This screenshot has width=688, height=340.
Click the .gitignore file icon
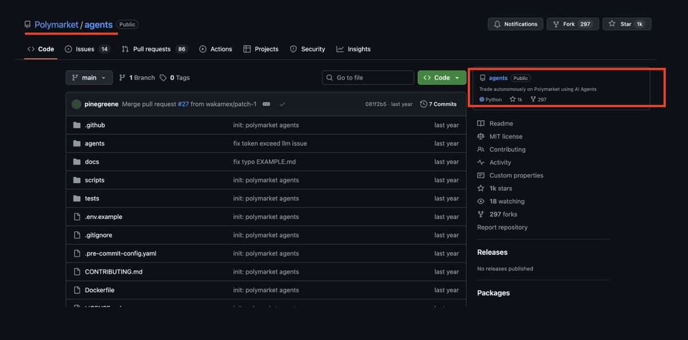[77, 235]
